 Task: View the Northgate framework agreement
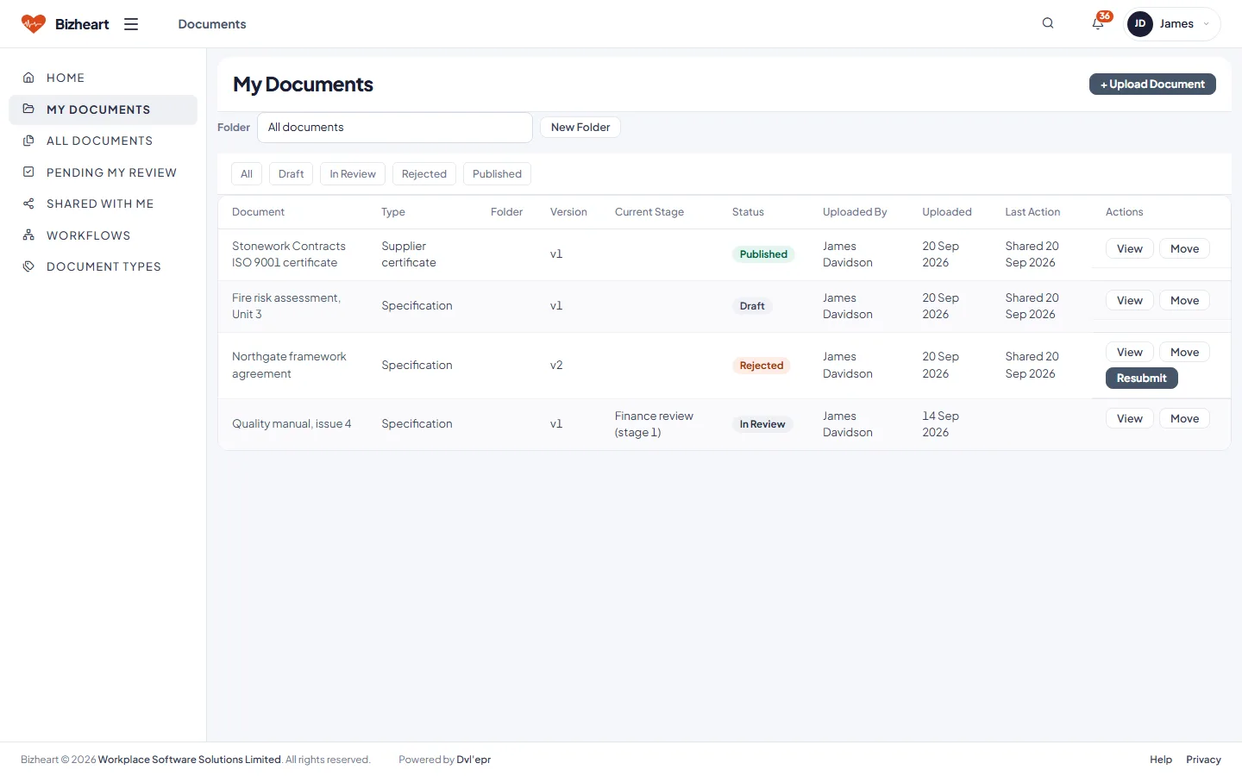coord(1130,353)
